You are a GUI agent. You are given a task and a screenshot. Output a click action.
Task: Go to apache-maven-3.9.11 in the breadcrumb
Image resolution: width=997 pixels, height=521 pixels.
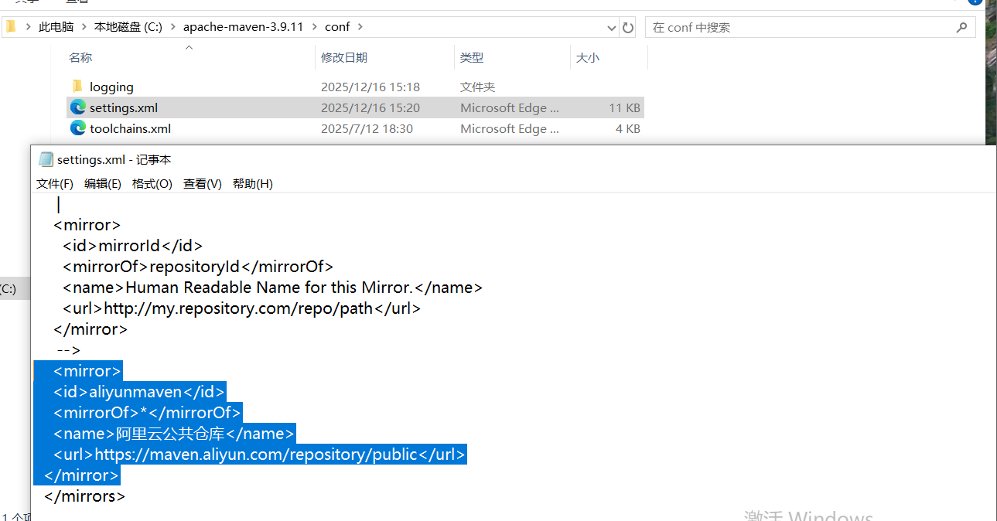point(244,27)
